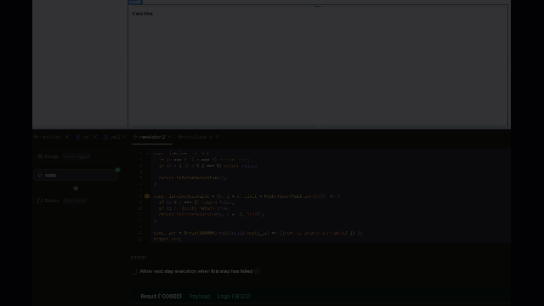This screenshot has width=544, height=306.
Task: Select the card label tag above the card
Action: pyautogui.click(x=135, y=2)
